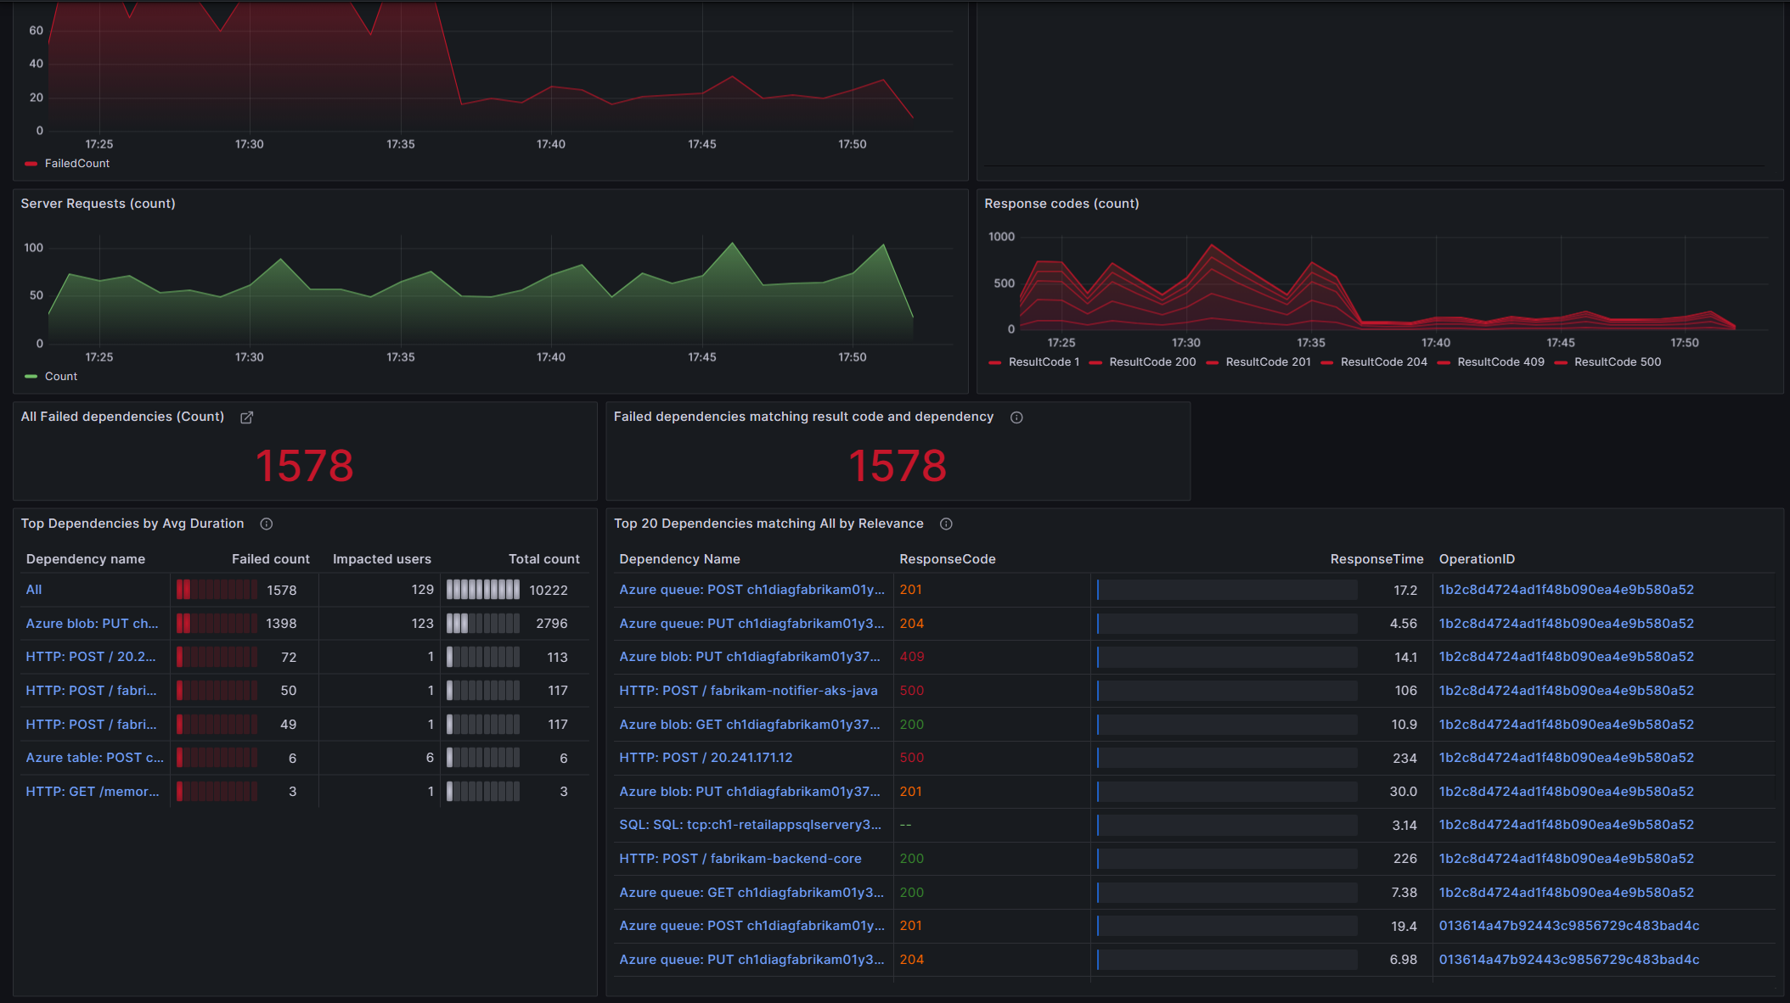Screen dimensions: 1790x1003
Task: Click the 1578 All Failed dependencies value
Action: [304, 466]
